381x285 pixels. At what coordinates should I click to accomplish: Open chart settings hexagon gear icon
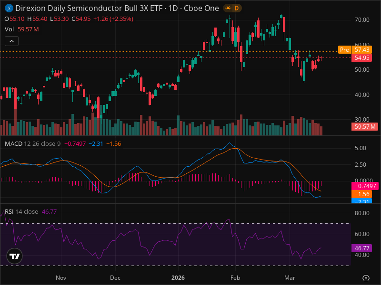[x=366, y=278]
